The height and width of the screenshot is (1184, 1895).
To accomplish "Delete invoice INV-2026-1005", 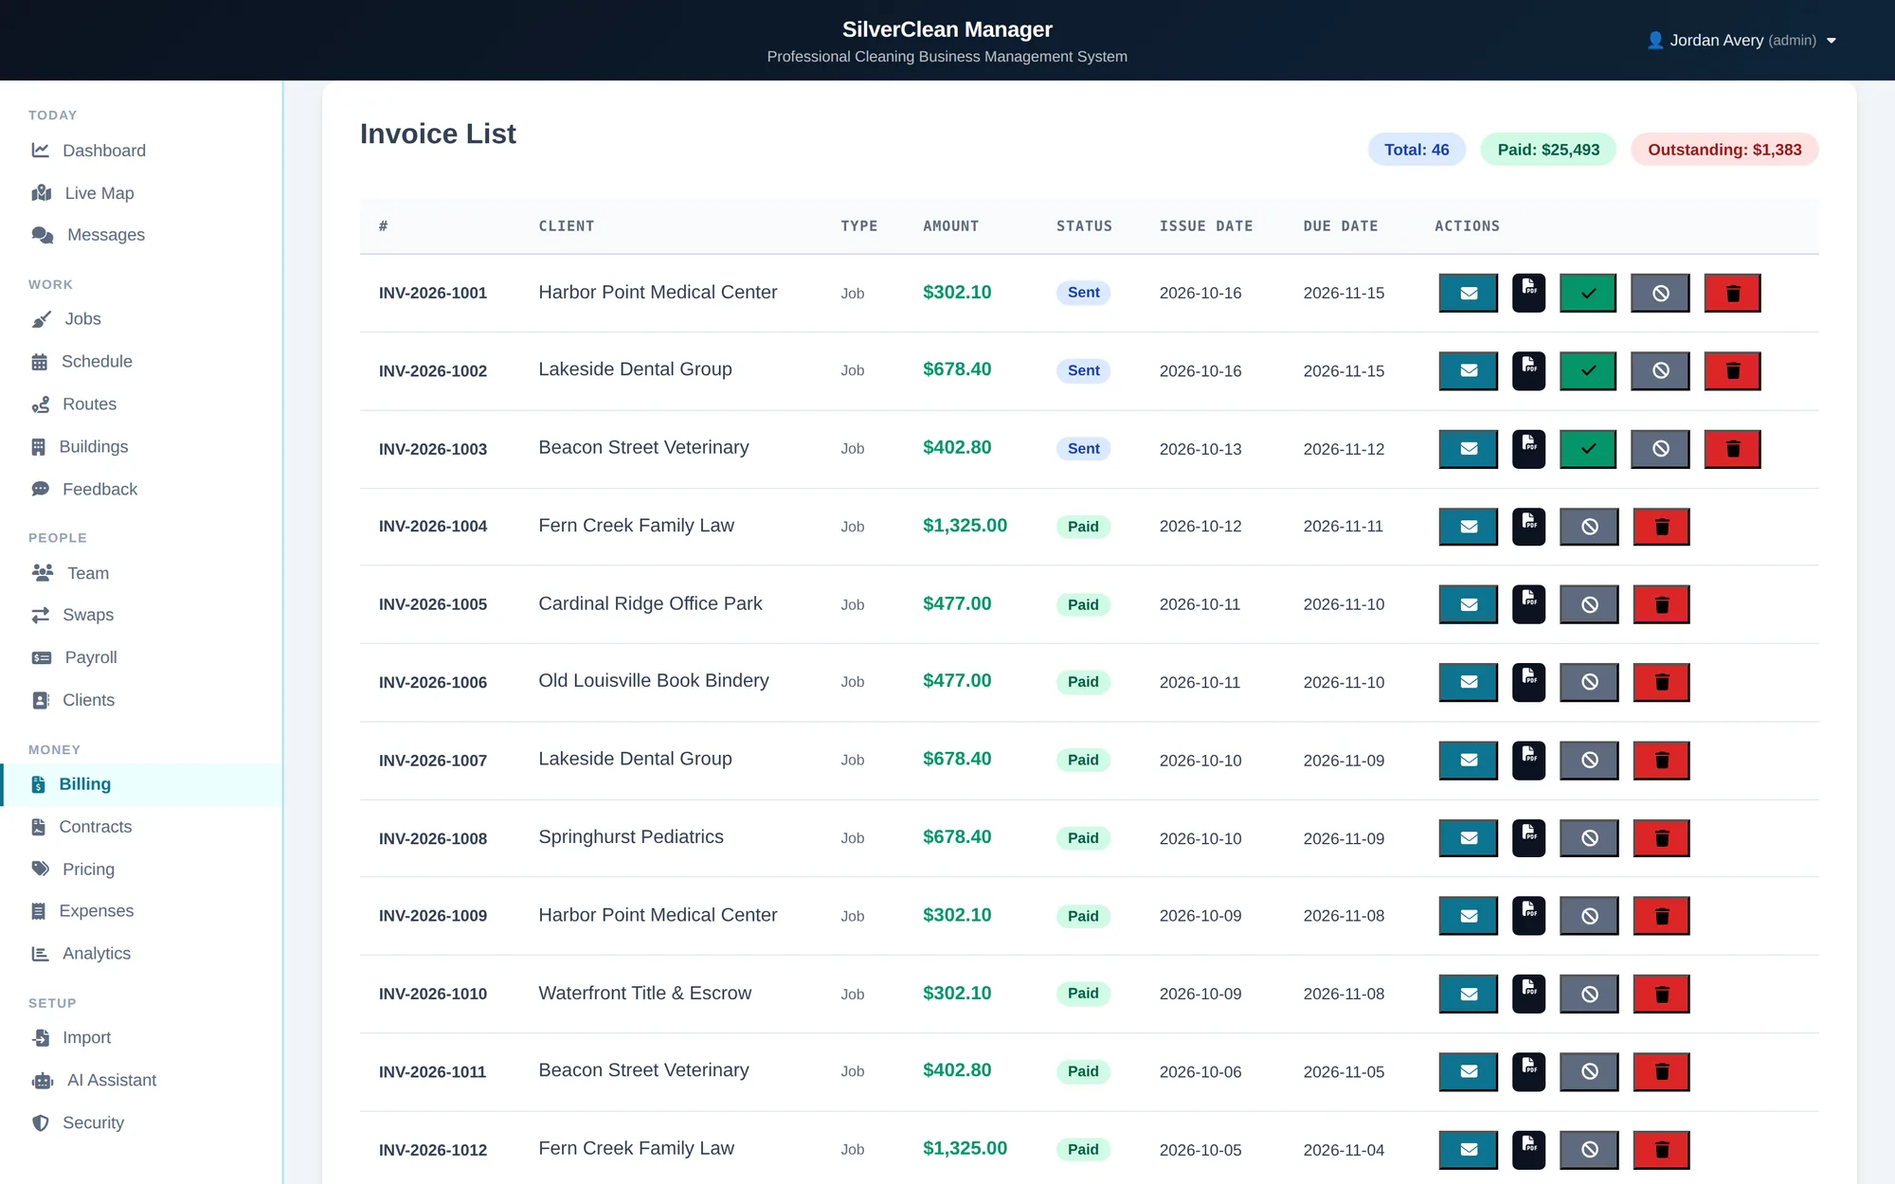I will click(1661, 604).
